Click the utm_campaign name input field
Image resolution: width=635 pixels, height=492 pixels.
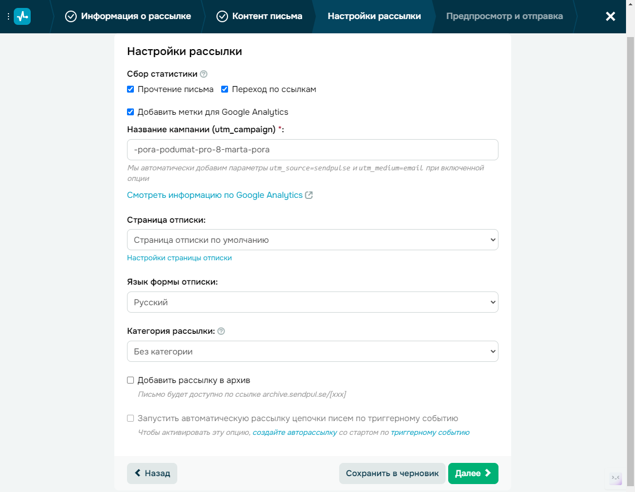(x=313, y=150)
